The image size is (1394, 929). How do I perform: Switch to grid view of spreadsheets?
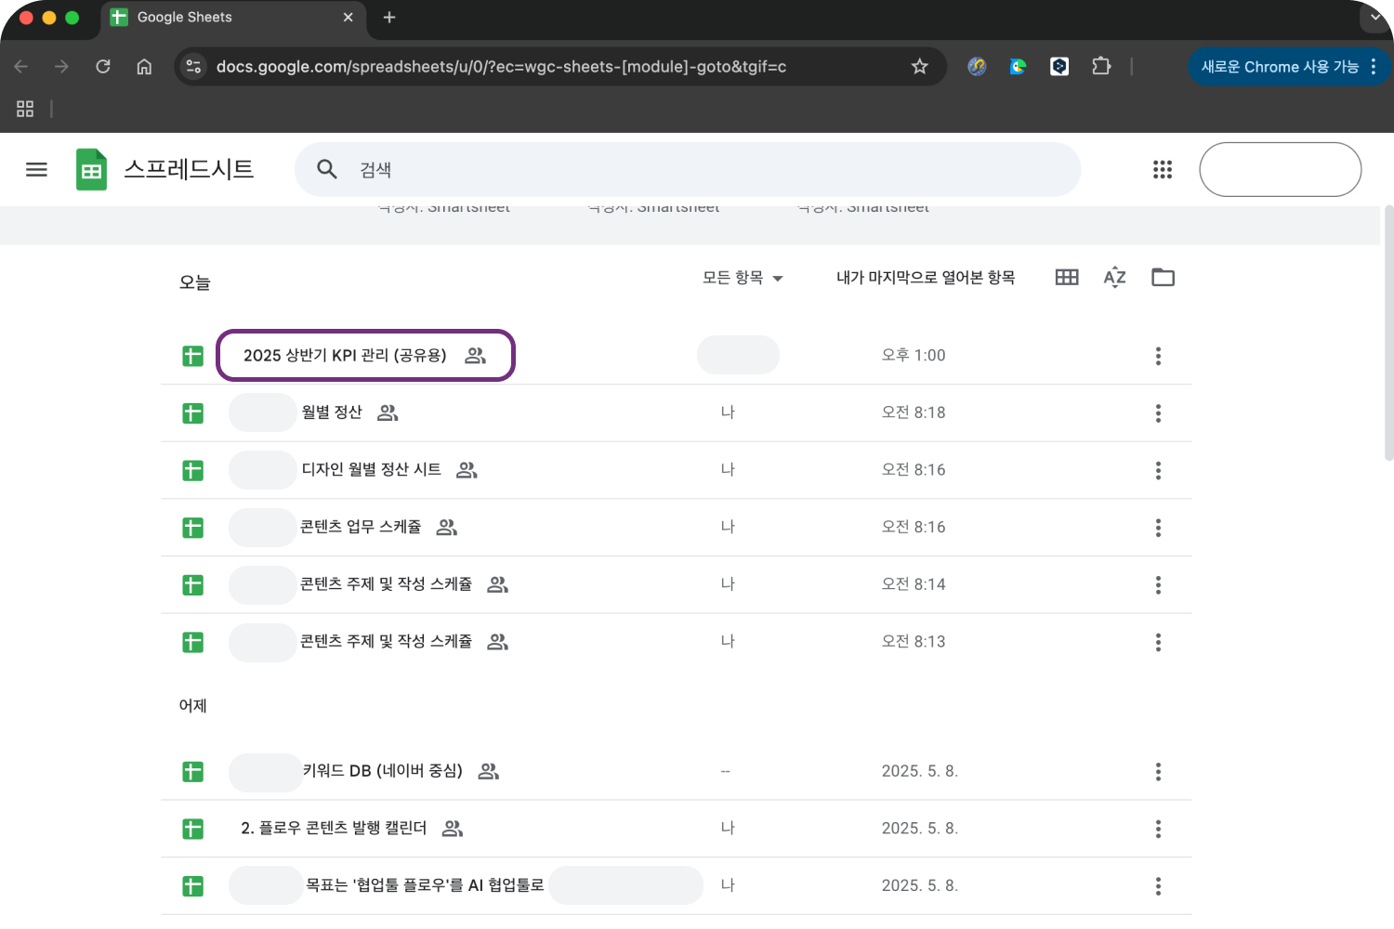point(1067,277)
